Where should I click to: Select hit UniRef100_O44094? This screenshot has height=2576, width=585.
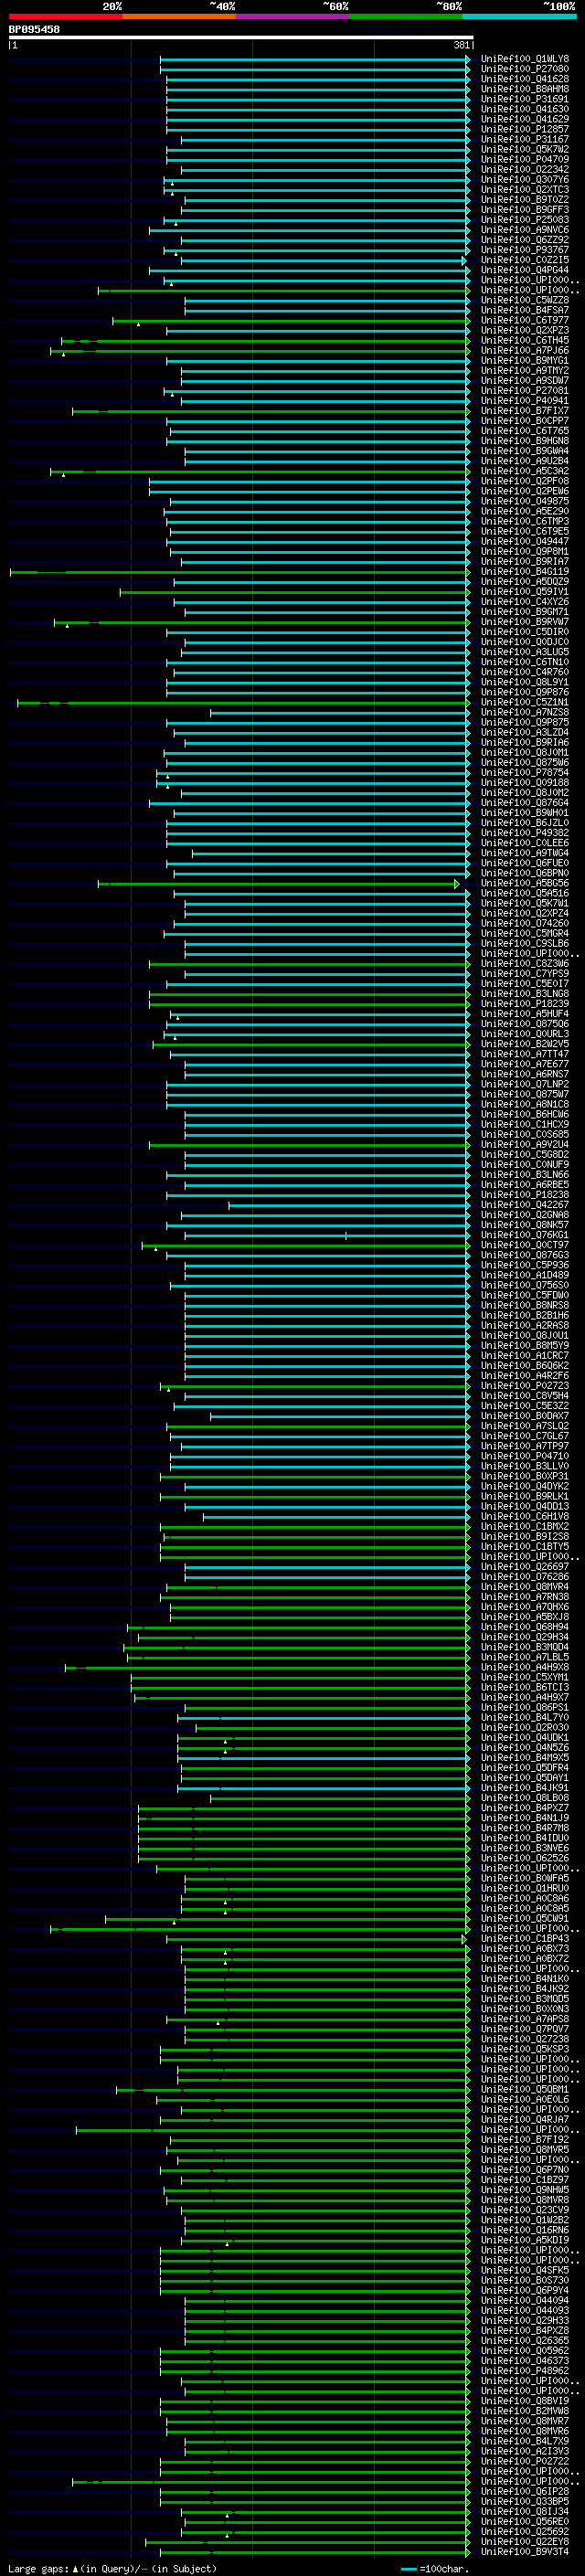click(x=524, y=2301)
